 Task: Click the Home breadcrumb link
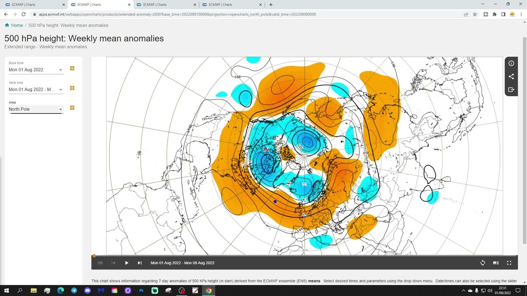(17, 25)
